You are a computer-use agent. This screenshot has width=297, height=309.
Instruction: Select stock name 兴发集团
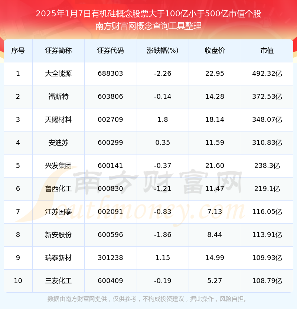[59, 166]
